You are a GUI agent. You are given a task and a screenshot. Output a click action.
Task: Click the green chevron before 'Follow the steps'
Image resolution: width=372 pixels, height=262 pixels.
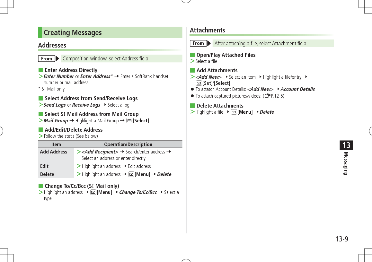[41, 136]
